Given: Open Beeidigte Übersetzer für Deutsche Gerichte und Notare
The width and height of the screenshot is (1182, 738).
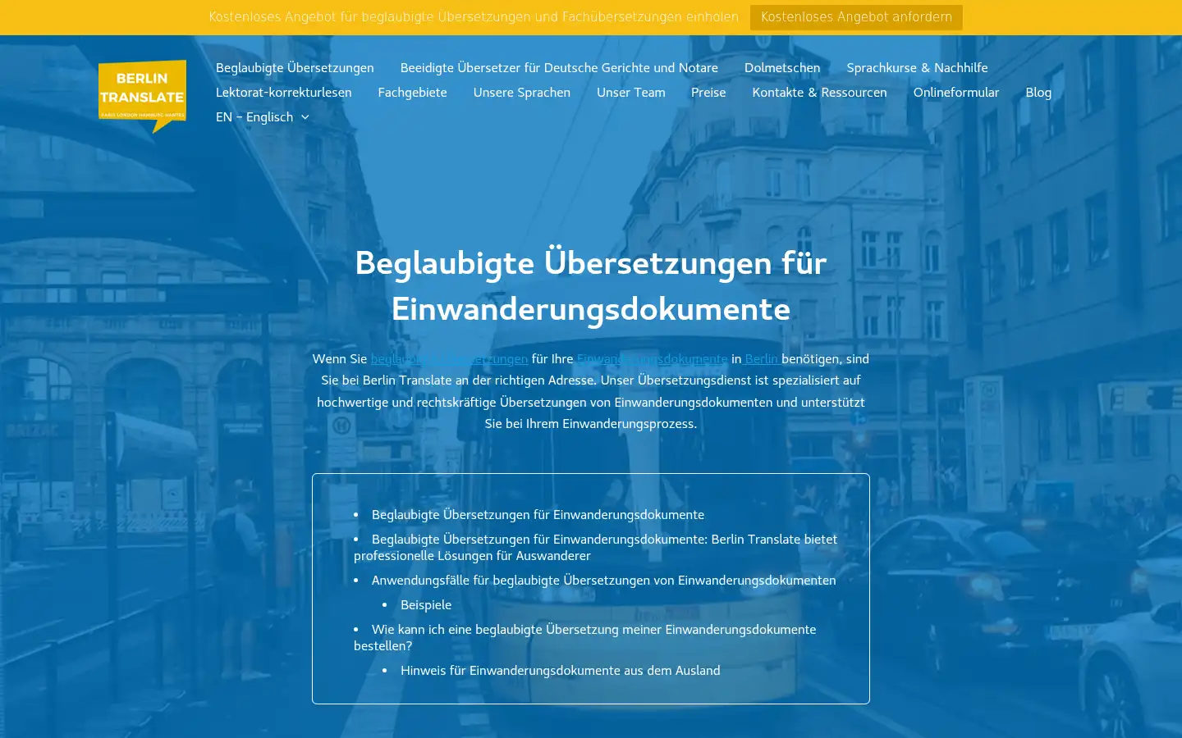Looking at the screenshot, I should pos(559,68).
